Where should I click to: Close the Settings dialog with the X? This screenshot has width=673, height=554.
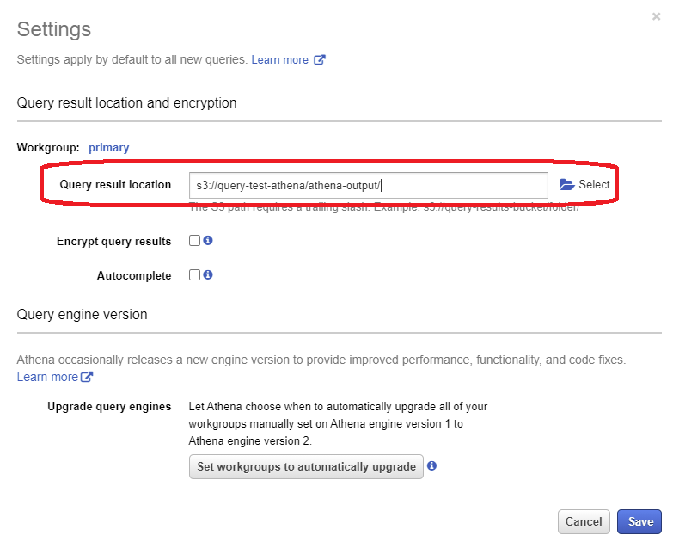click(657, 16)
